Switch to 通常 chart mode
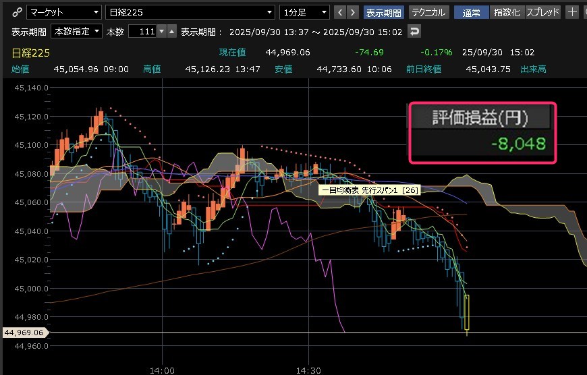Viewport: 587px width, 375px height. tap(471, 12)
